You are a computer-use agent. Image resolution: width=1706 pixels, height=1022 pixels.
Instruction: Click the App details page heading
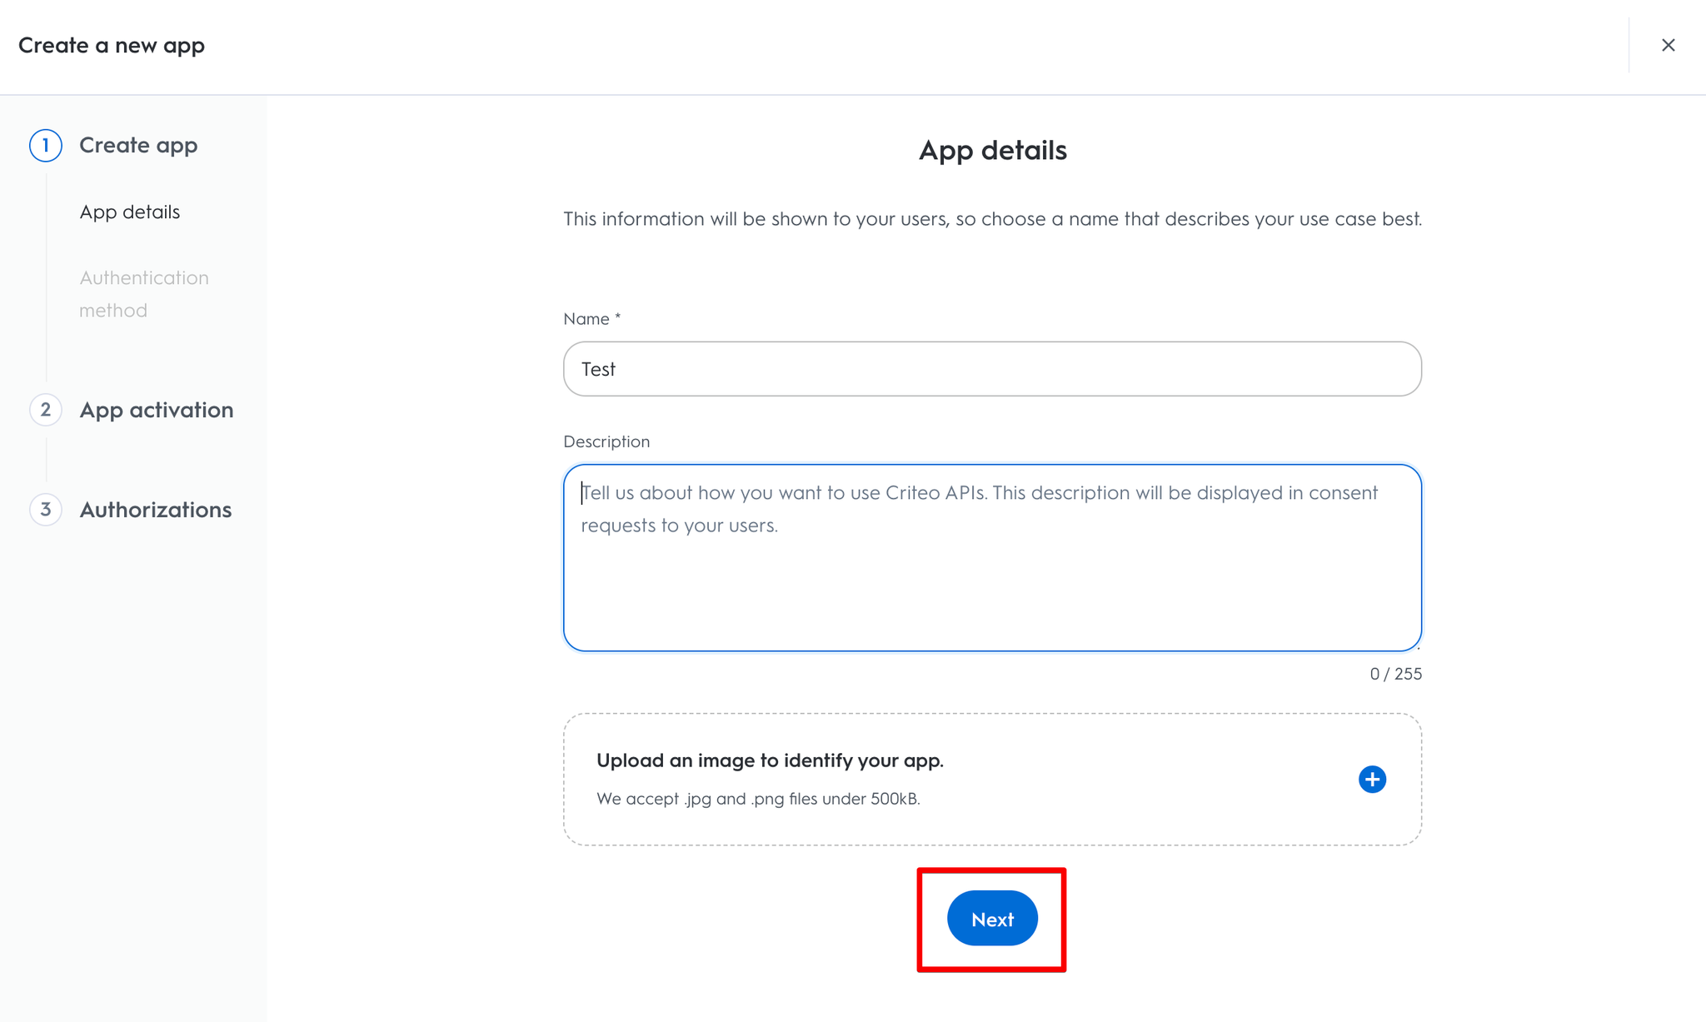pyautogui.click(x=992, y=151)
